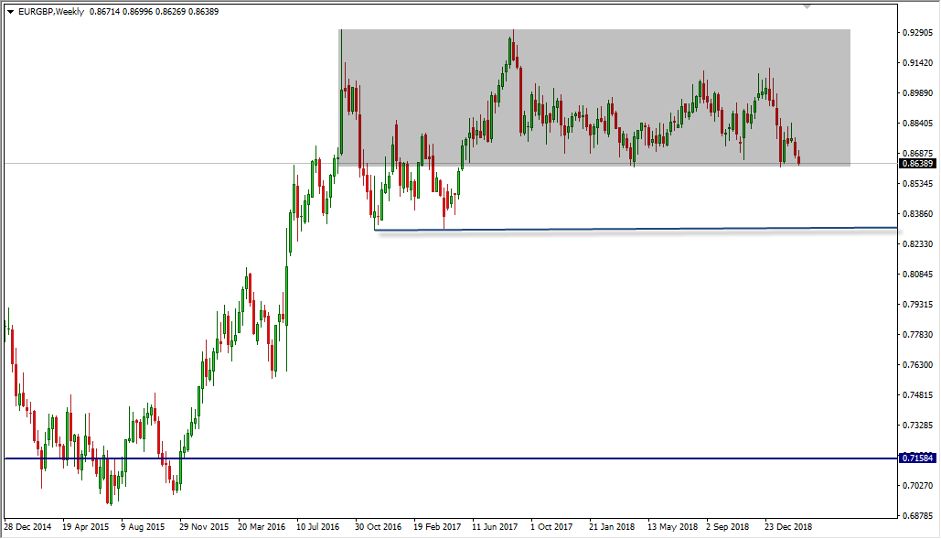941x539 pixels.
Task: Open the chart dropdown triangle beside EURGBP
Action: click(10, 12)
